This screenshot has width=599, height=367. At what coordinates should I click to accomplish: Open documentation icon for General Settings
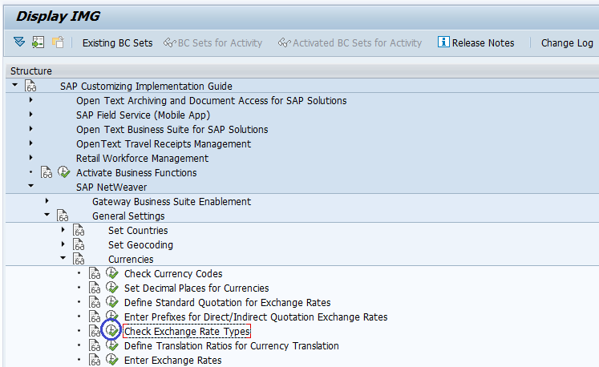click(63, 216)
